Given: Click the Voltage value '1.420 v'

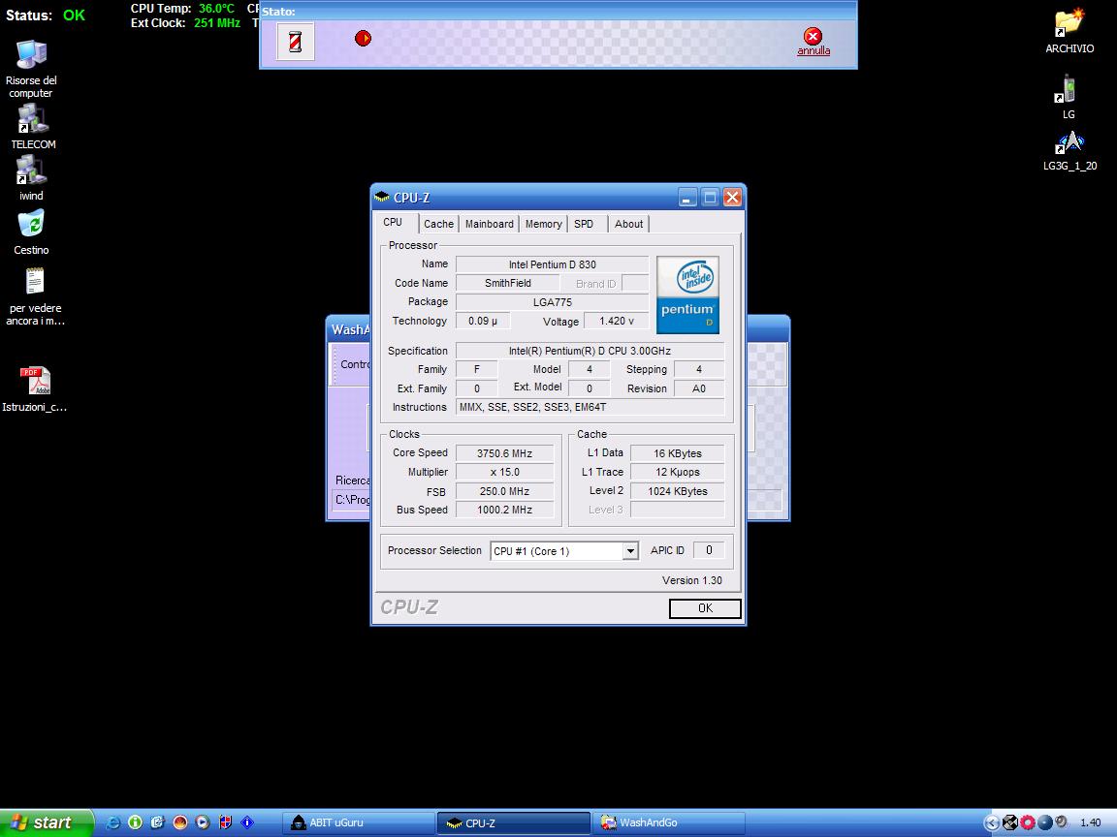Looking at the screenshot, I should tap(617, 321).
